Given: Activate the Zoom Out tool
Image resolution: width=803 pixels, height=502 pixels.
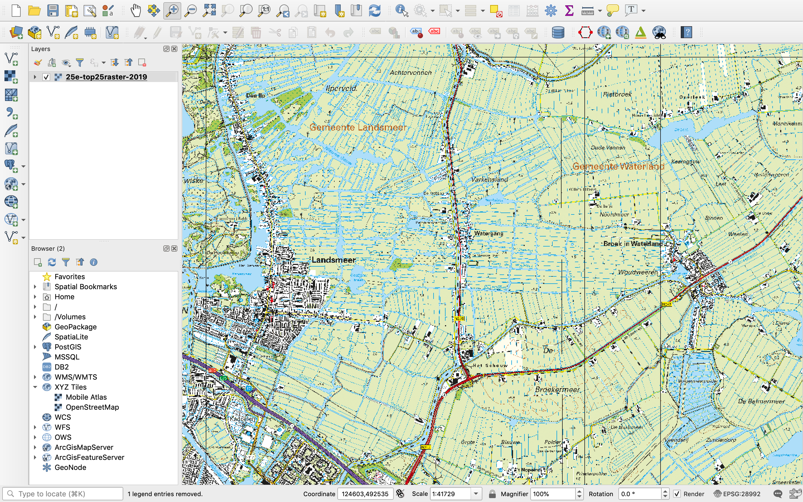Looking at the screenshot, I should coord(190,10).
